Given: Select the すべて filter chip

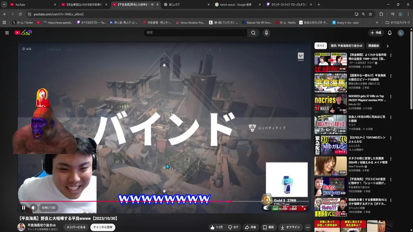Looking at the screenshot, I should 321,46.
